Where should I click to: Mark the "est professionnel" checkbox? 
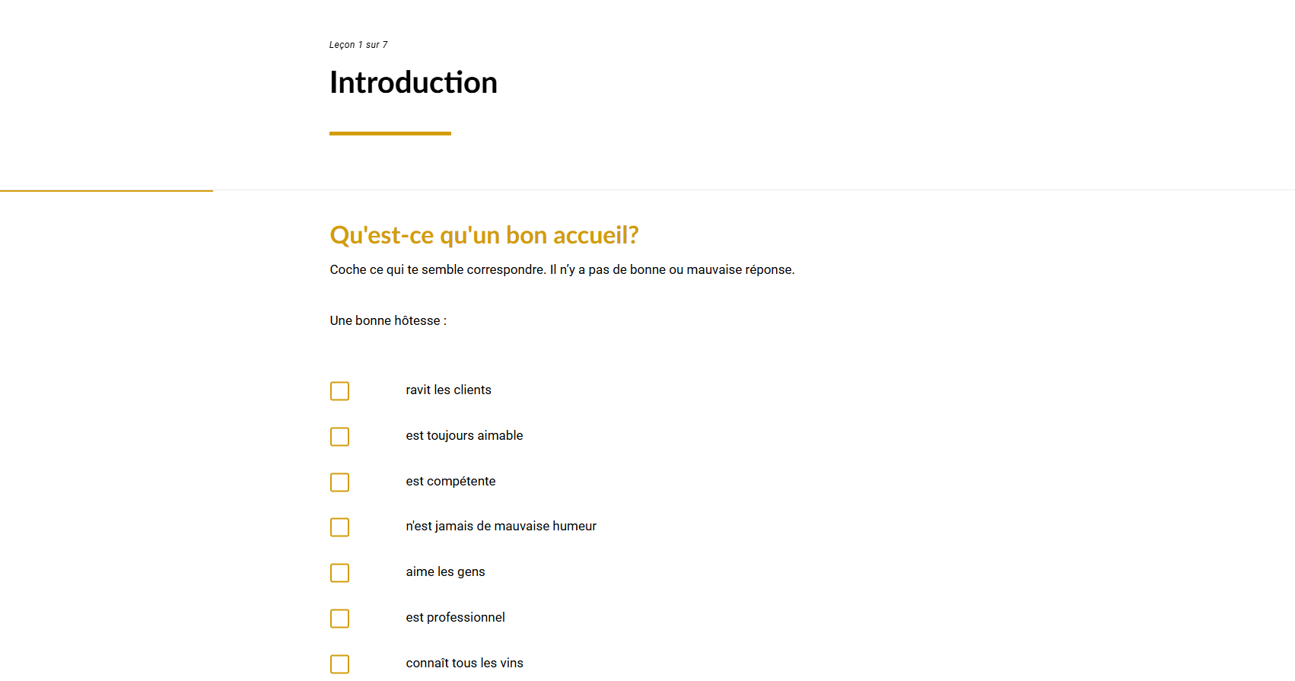pos(339,619)
